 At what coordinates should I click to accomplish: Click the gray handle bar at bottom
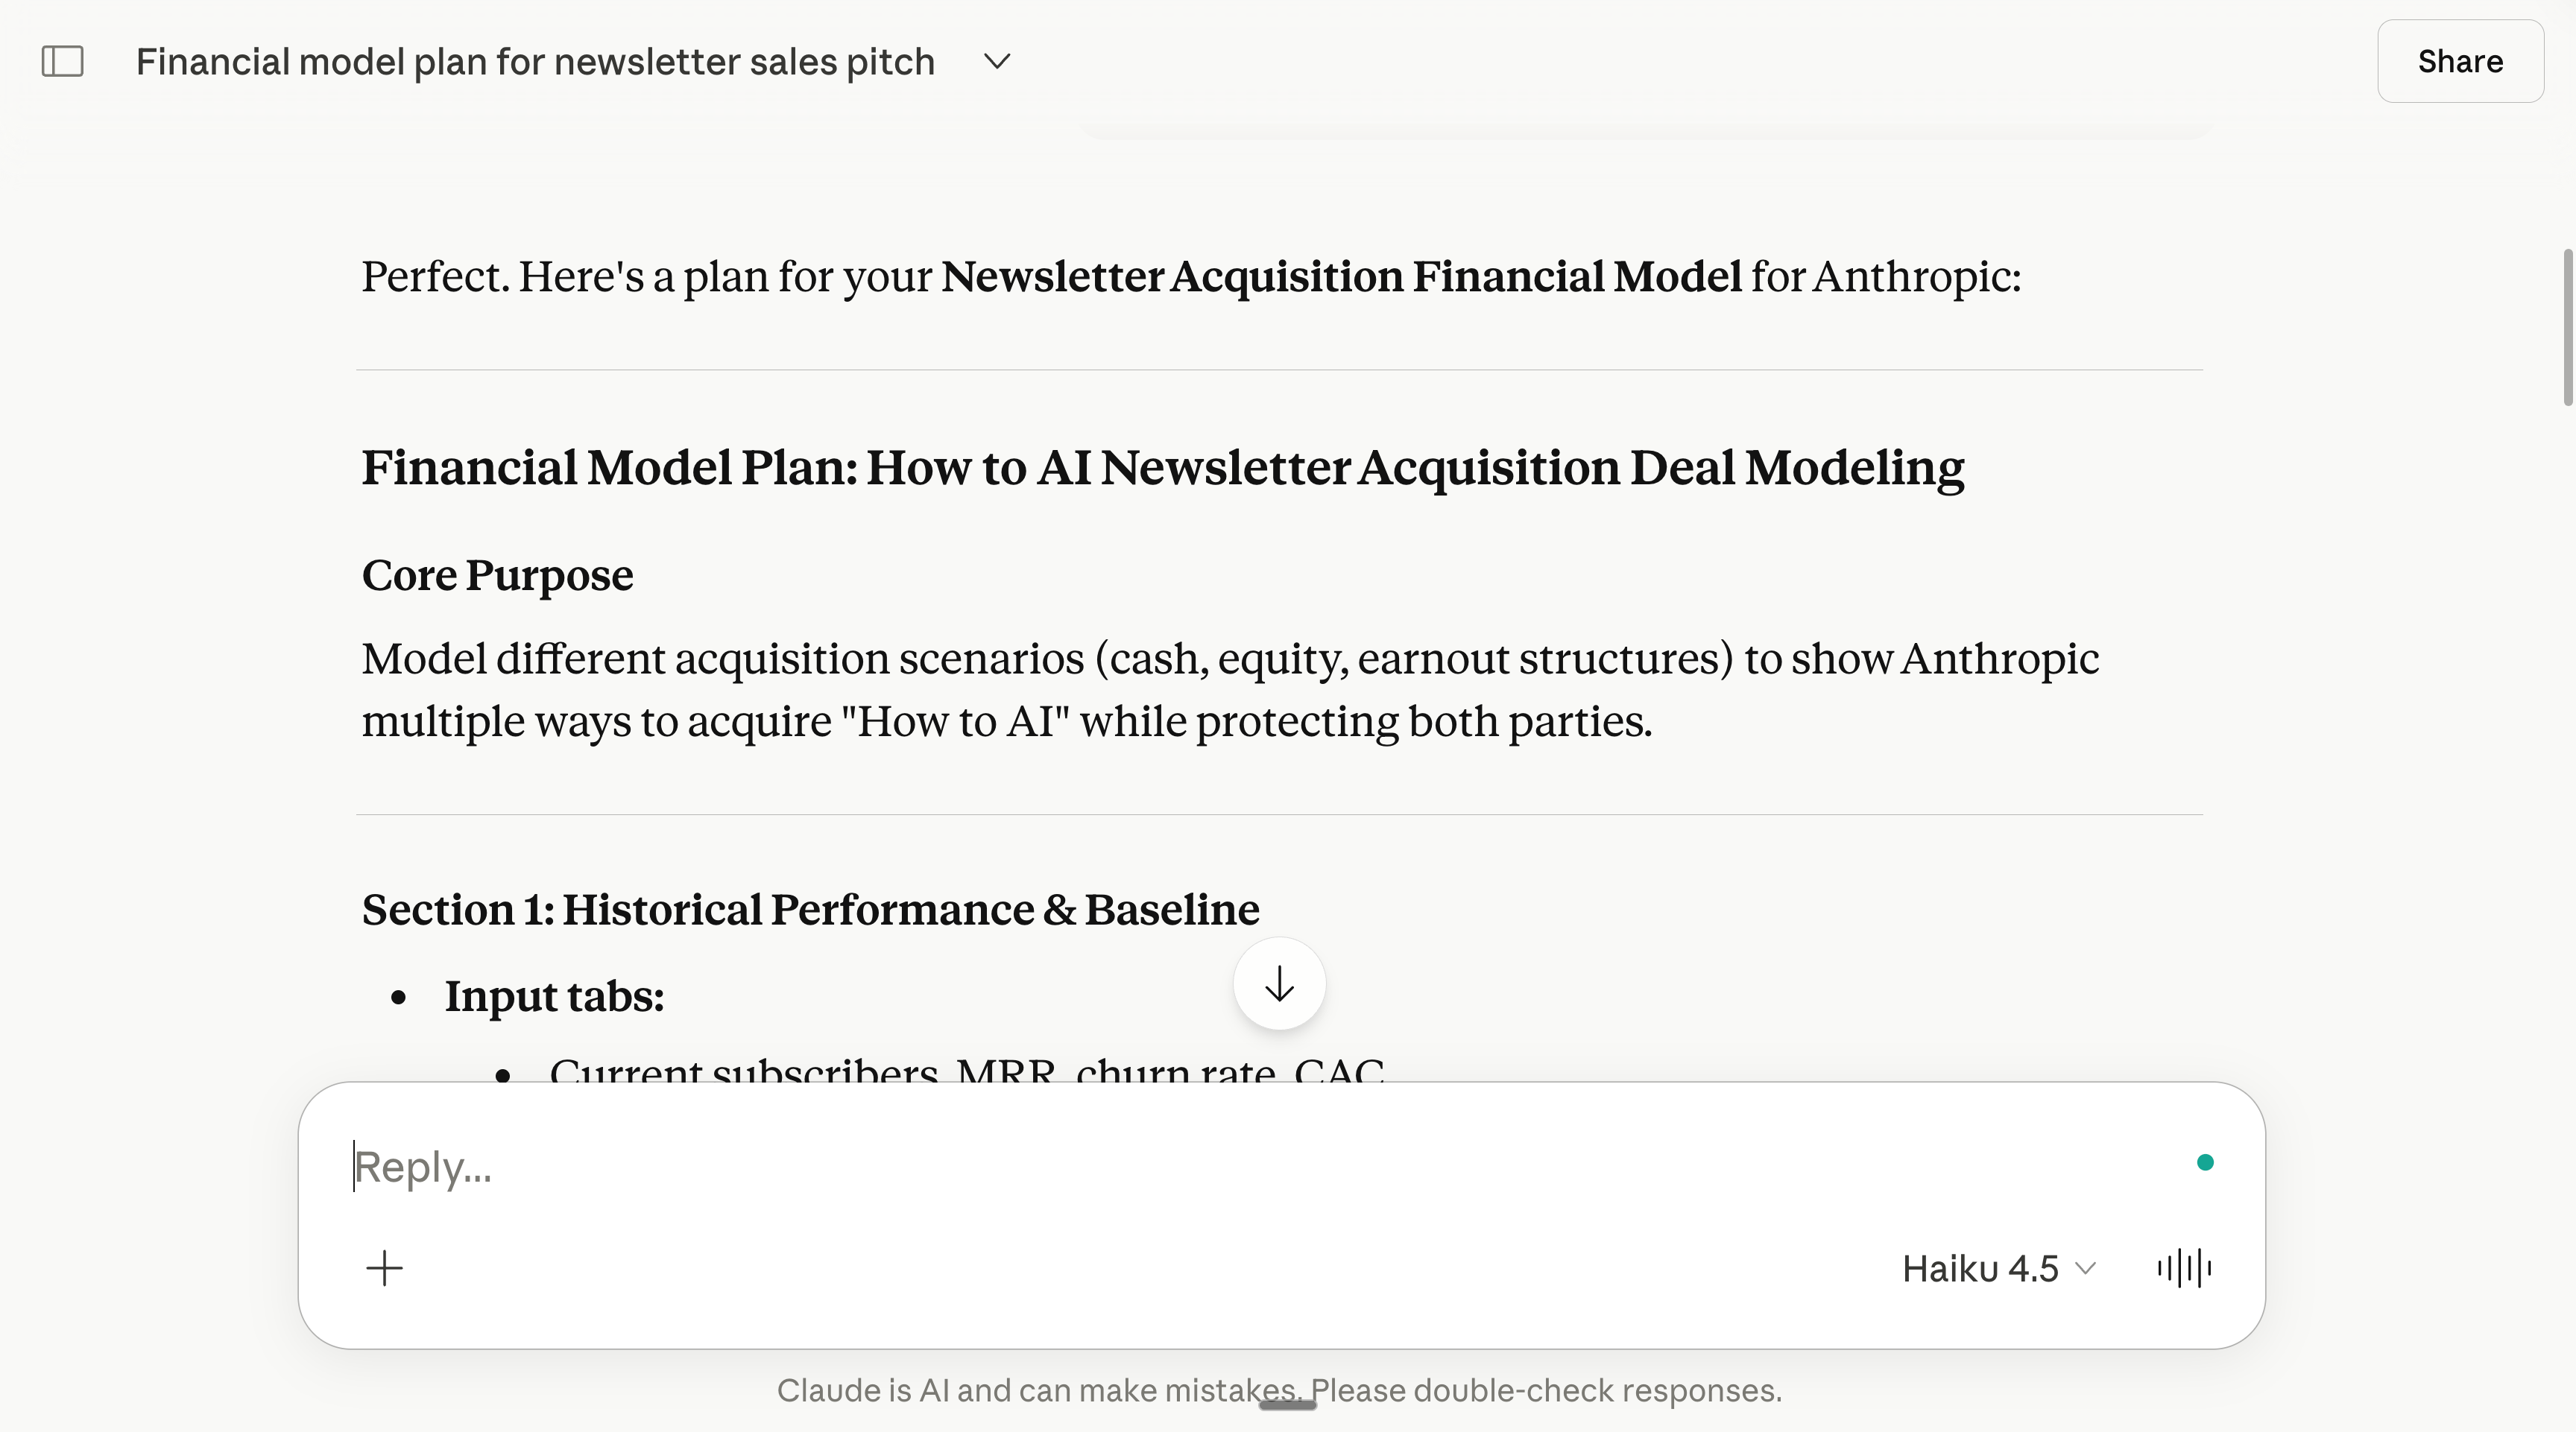pyautogui.click(x=1287, y=1405)
